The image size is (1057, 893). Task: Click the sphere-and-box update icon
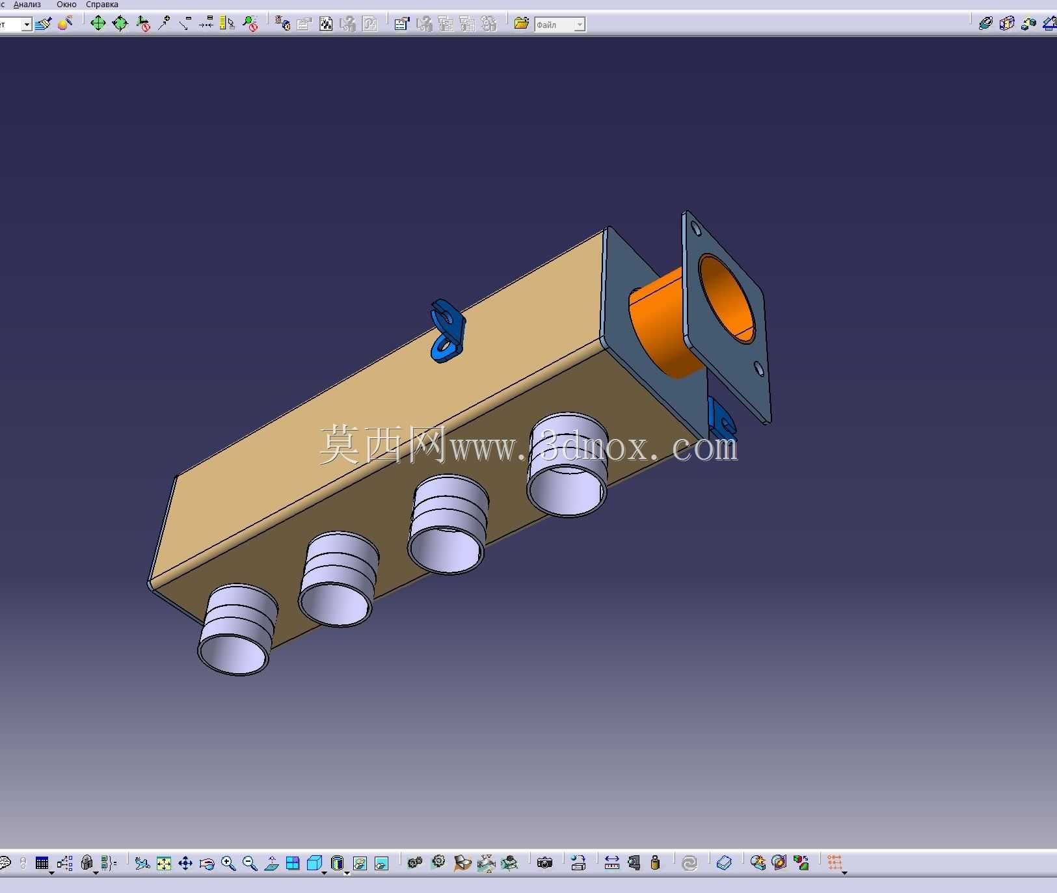(x=578, y=863)
